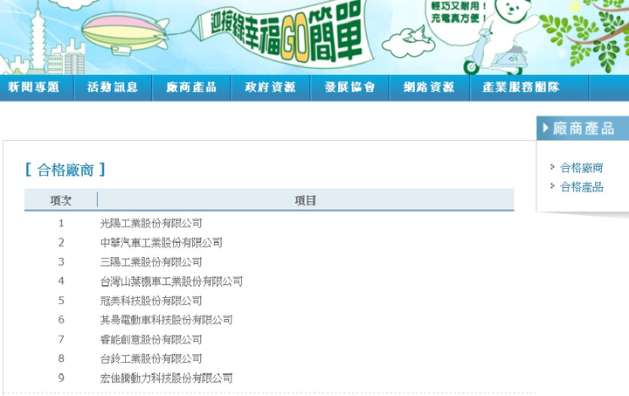Open the 網路資源 menu item
The width and height of the screenshot is (629, 396).
pyautogui.click(x=429, y=87)
